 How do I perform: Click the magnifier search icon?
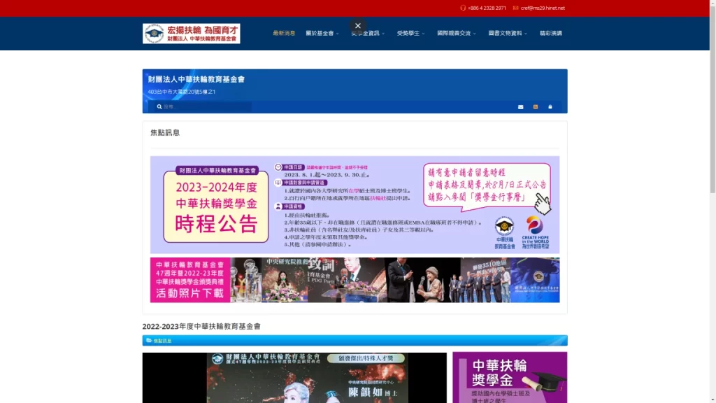point(159,107)
